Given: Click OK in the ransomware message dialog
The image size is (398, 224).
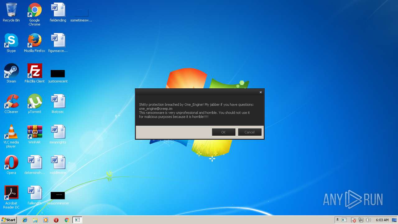Looking at the screenshot, I should [x=224, y=132].
